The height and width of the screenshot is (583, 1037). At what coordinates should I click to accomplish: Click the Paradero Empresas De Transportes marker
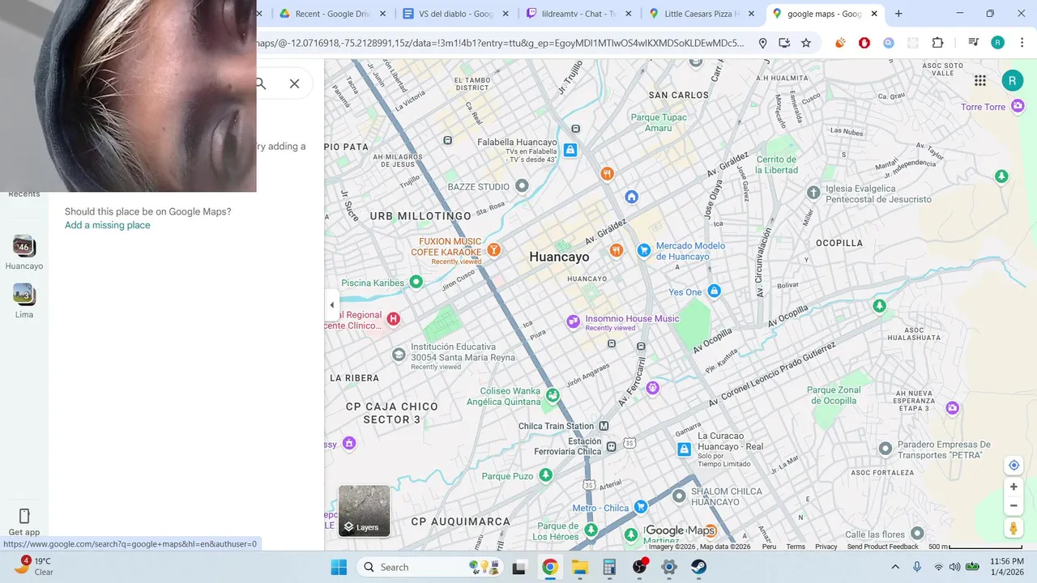(x=886, y=448)
